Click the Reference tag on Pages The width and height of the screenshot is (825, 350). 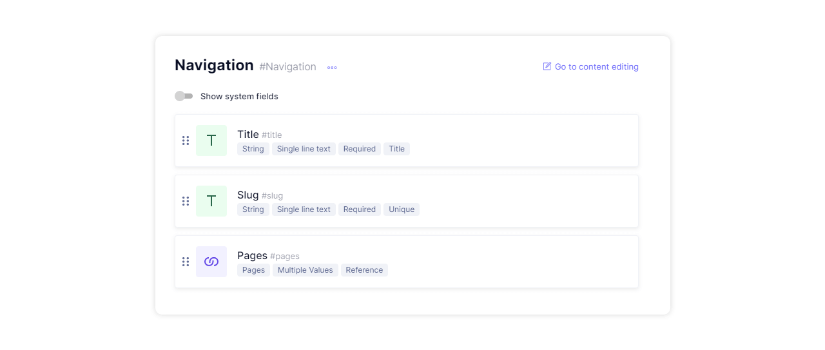(x=364, y=270)
